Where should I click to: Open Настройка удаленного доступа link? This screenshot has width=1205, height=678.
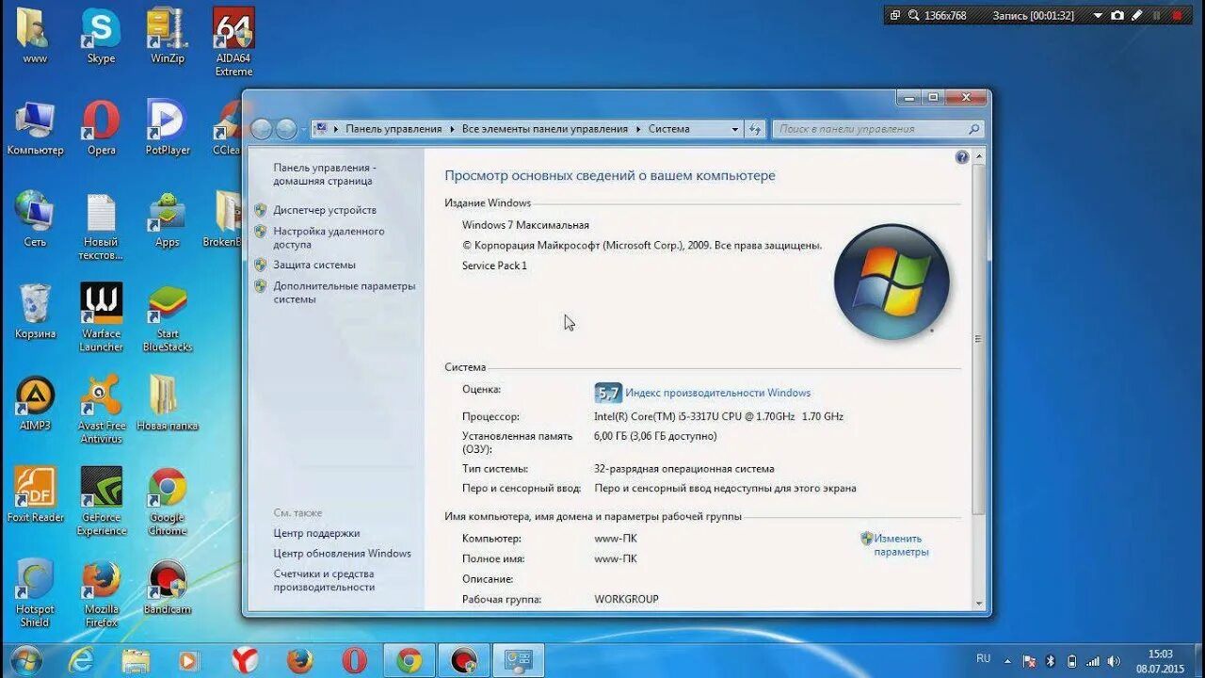[x=329, y=237]
